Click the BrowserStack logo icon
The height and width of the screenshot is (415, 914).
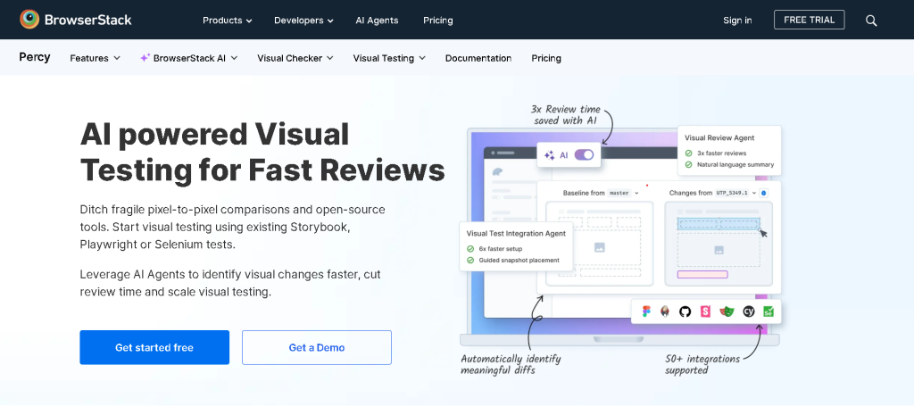[x=29, y=20]
